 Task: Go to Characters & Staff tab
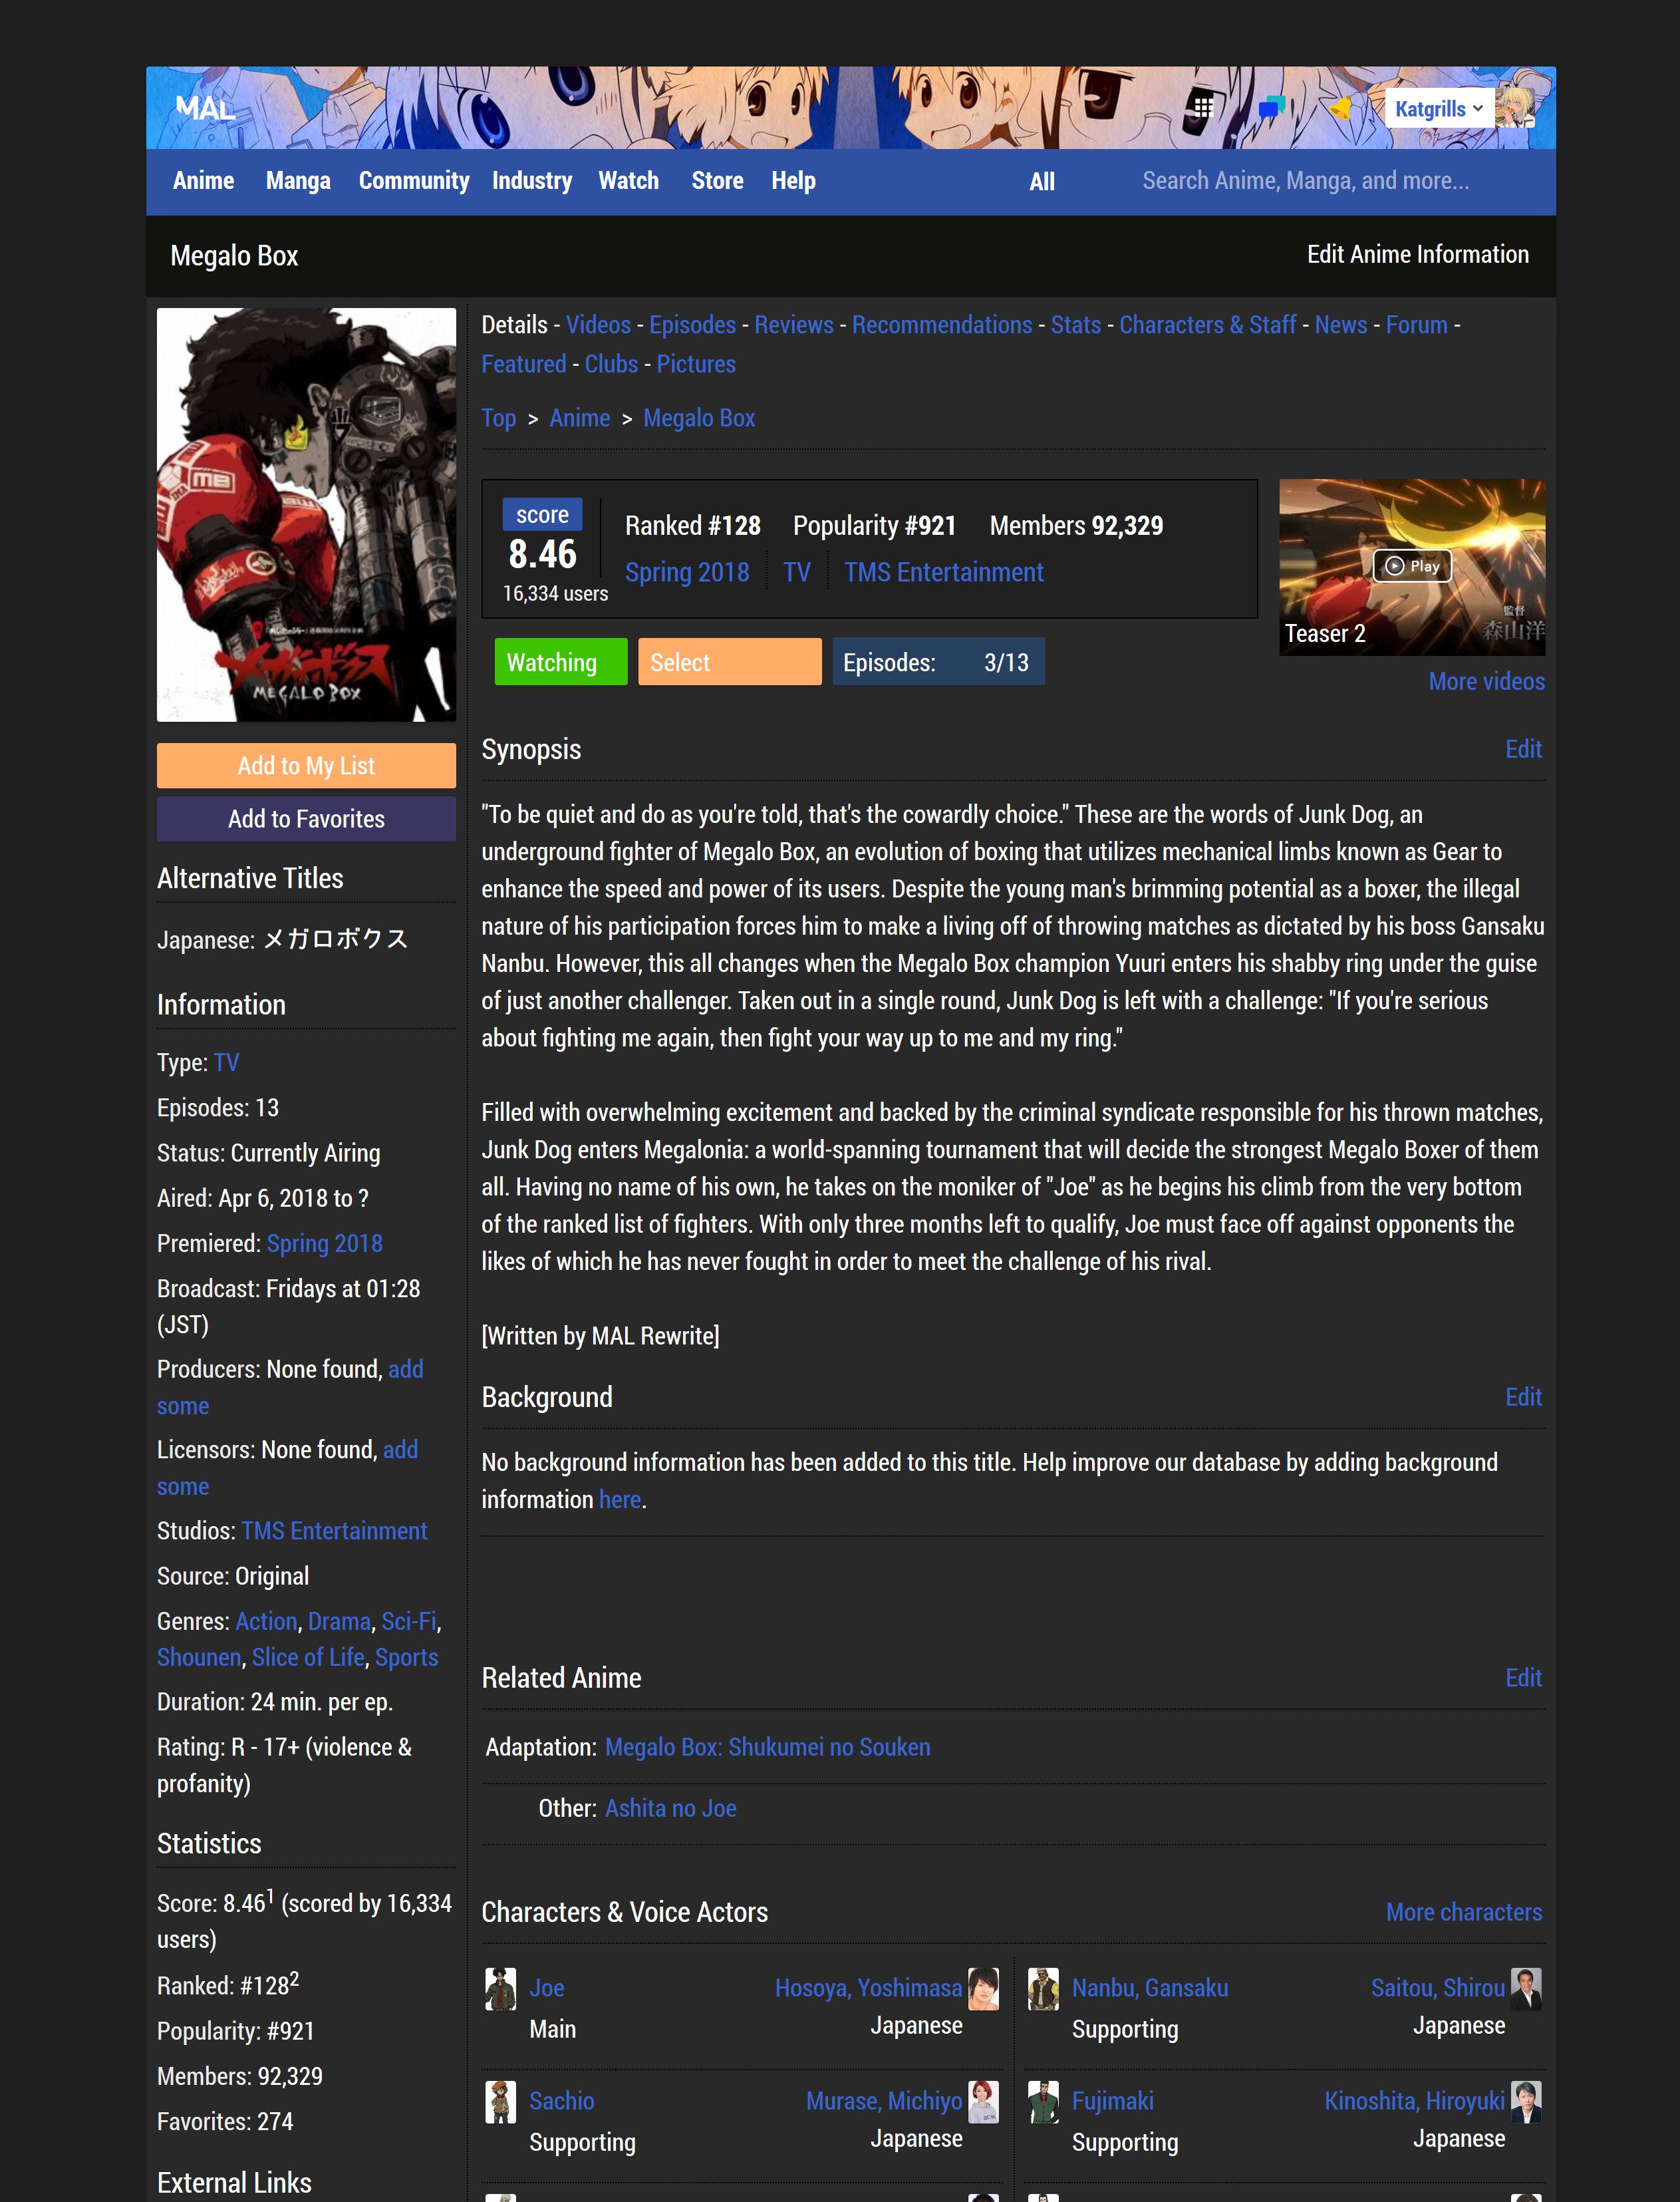coord(1207,325)
